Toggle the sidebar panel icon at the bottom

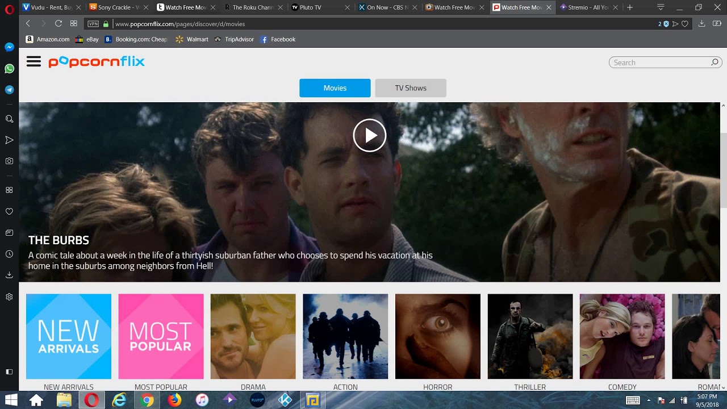point(9,372)
